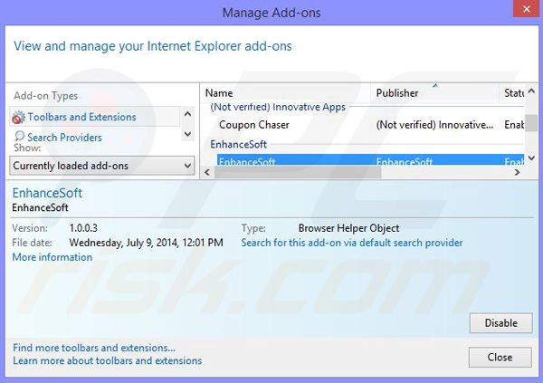Viewport: 543px width, 383px height.
Task: Click the file date Wednesday, July 9, 2014
Action: (x=146, y=243)
